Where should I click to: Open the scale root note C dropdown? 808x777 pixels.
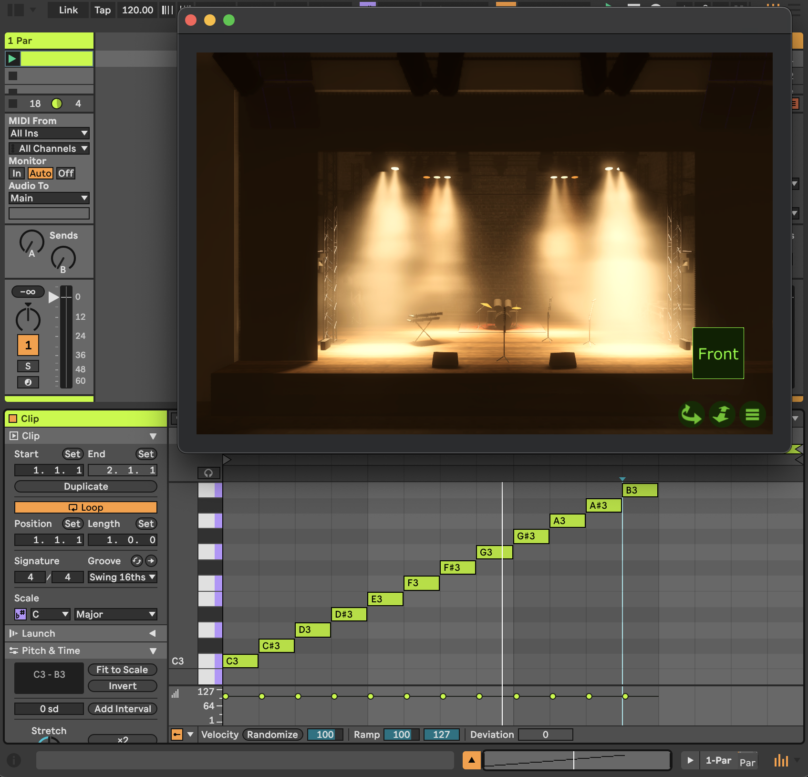pyautogui.click(x=51, y=614)
